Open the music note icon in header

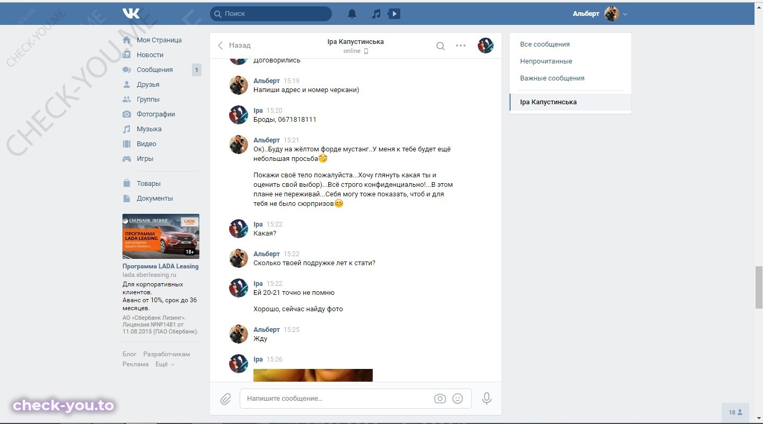pyautogui.click(x=376, y=14)
